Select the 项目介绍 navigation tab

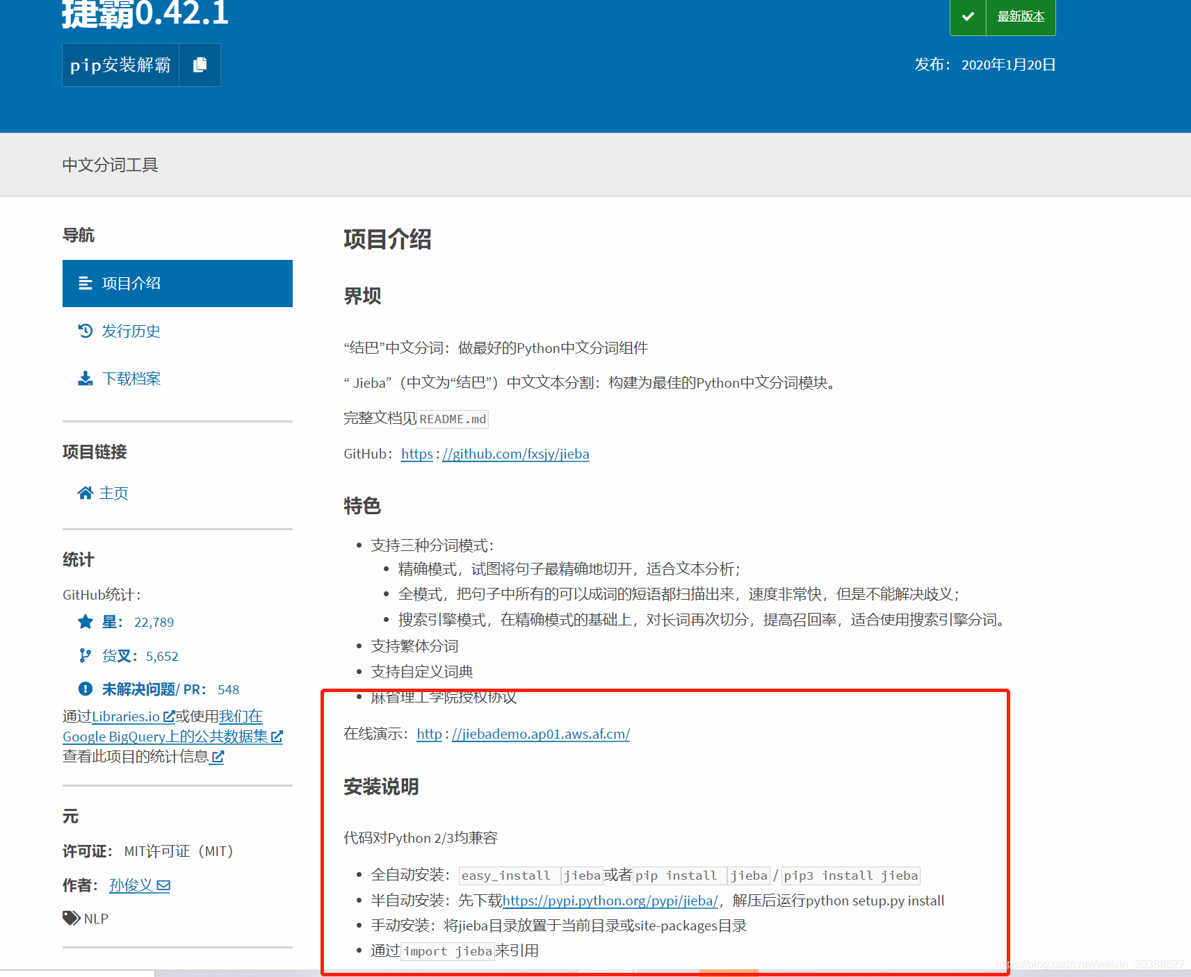(x=177, y=284)
